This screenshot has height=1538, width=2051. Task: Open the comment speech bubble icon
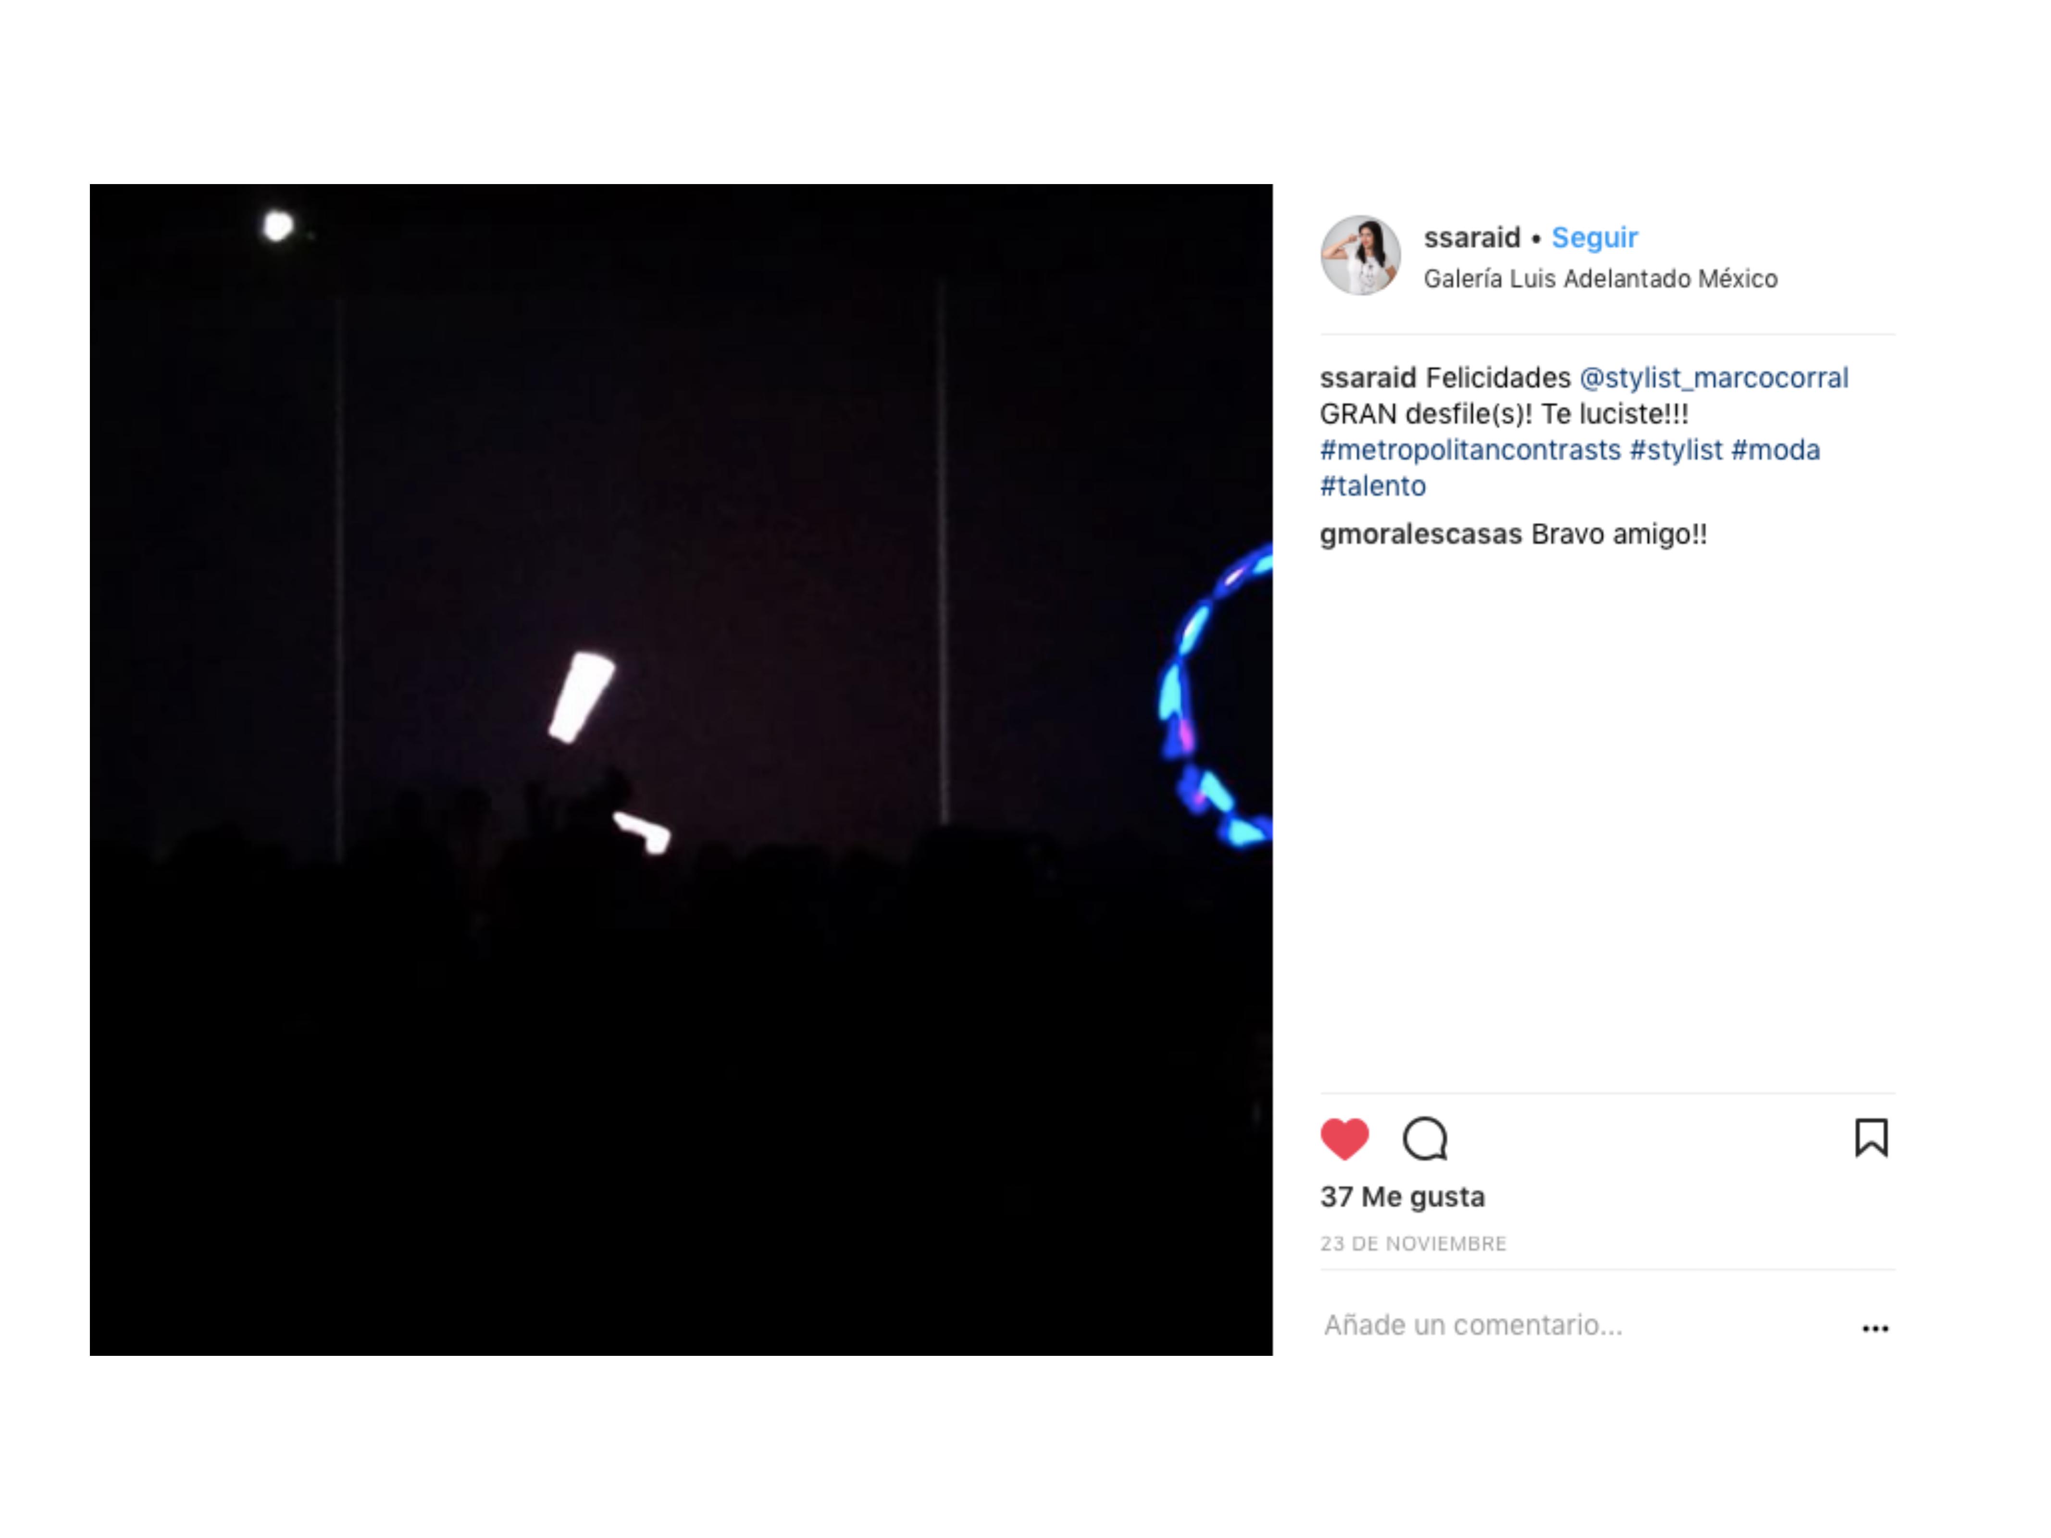pyautogui.click(x=1425, y=1139)
